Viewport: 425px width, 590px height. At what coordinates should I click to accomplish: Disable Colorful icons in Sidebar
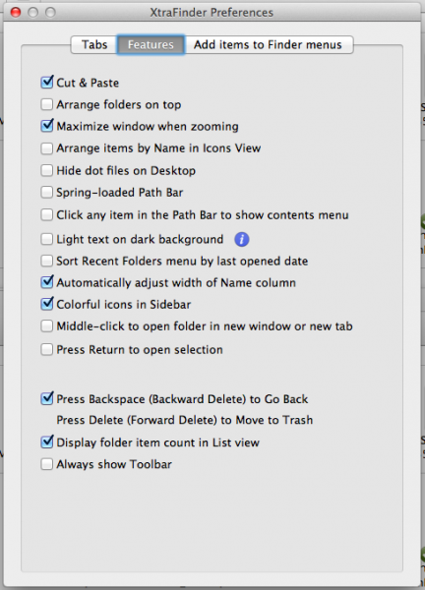[x=46, y=304]
